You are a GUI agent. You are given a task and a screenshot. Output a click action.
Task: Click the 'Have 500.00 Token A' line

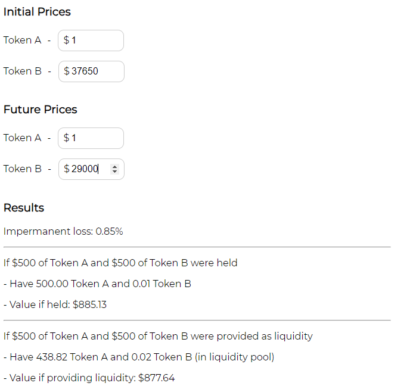97,284
